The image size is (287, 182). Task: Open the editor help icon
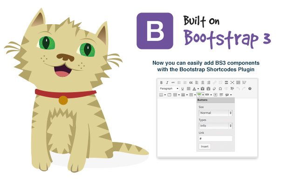250,89
